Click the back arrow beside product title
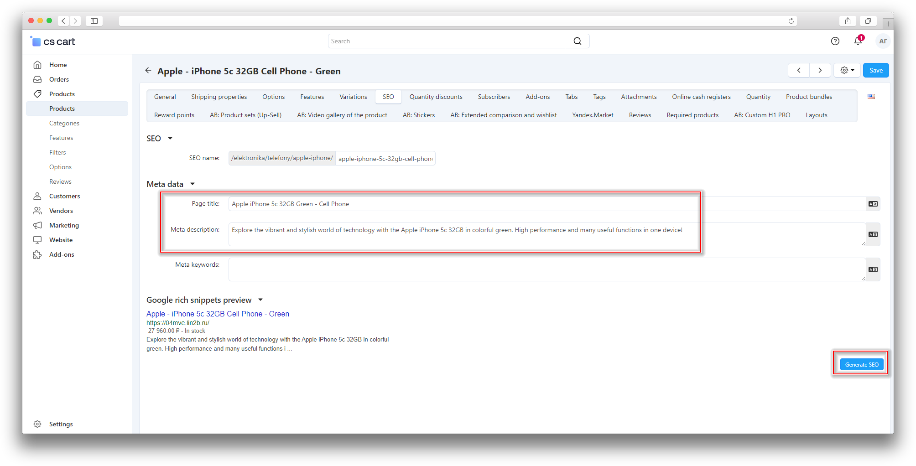916x466 pixels. (x=148, y=70)
